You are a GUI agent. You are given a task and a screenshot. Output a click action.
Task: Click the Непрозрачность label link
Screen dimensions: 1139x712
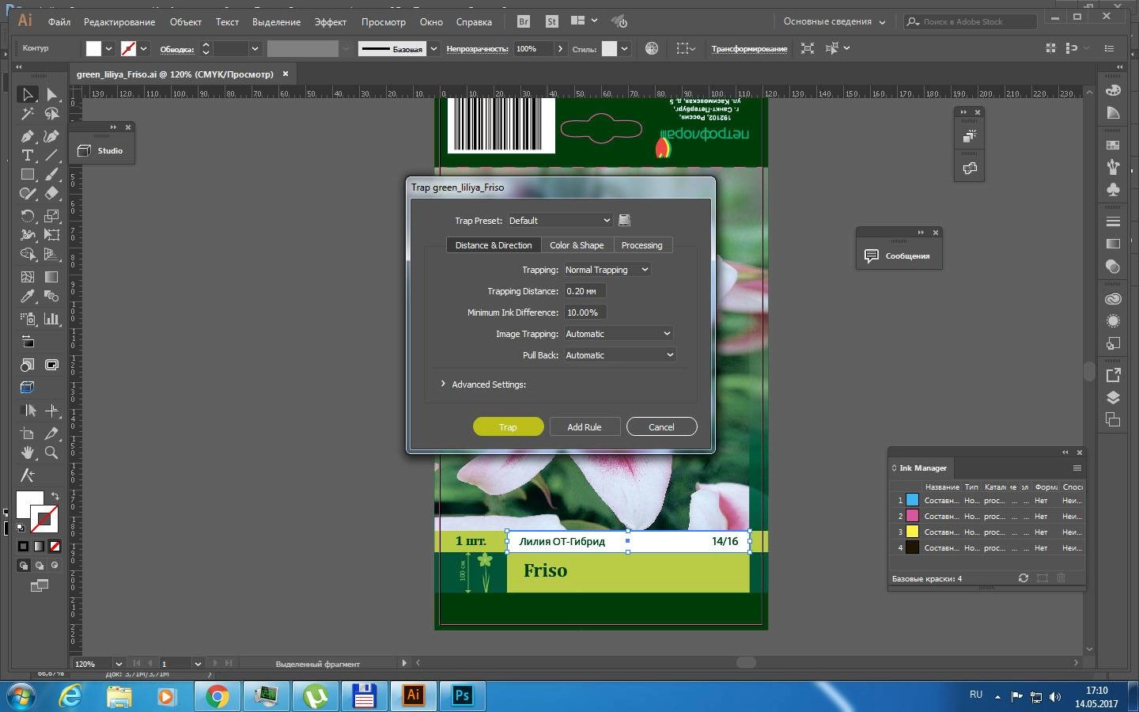477,48
